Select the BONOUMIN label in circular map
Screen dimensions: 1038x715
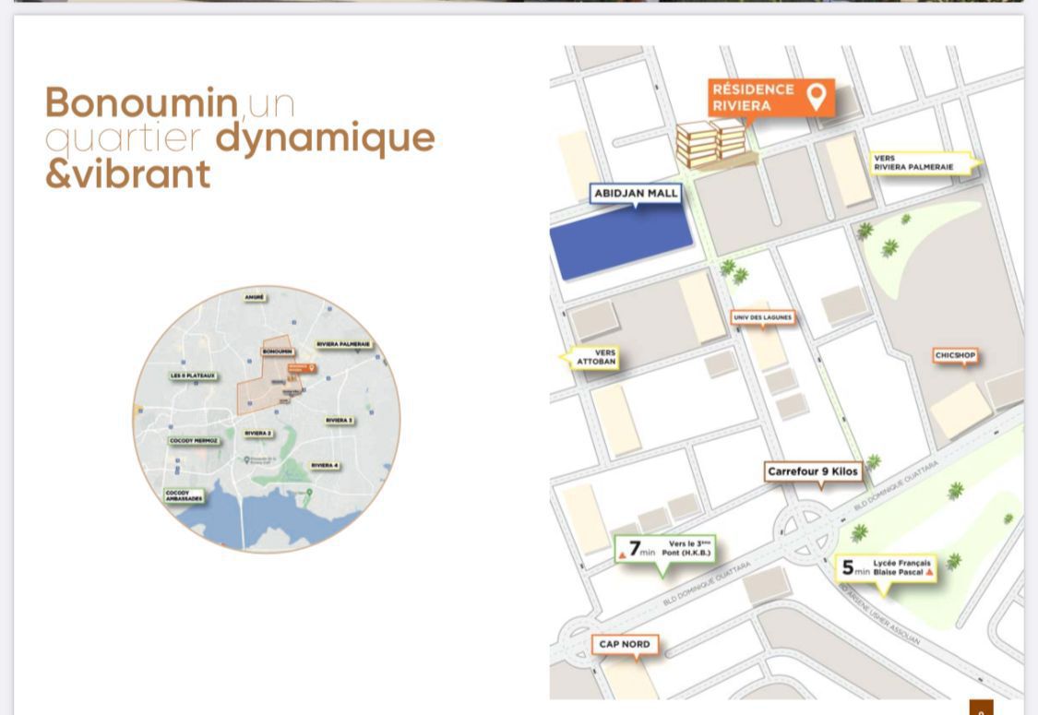pyautogui.click(x=277, y=352)
